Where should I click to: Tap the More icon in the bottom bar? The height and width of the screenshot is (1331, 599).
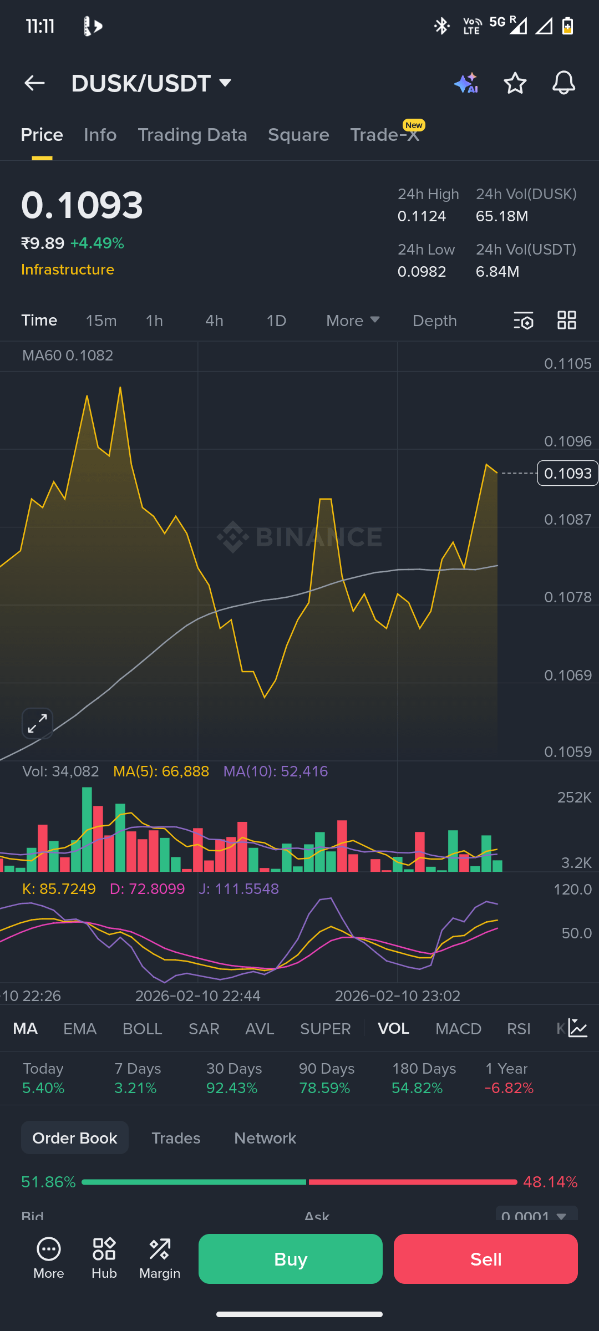tap(49, 1259)
